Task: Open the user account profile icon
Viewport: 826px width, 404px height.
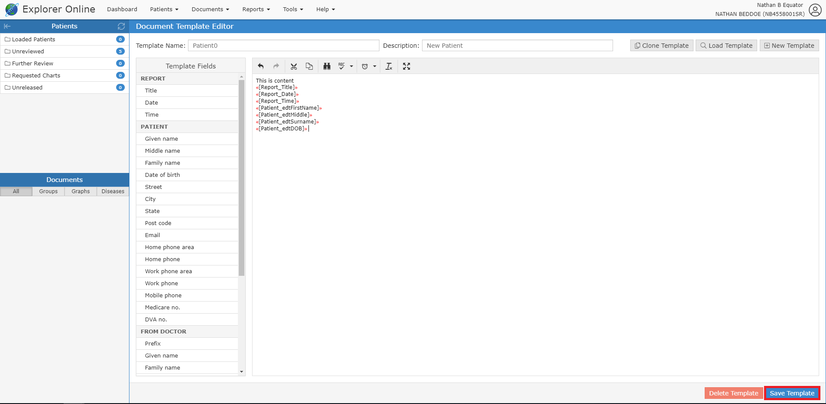Action: [815, 10]
